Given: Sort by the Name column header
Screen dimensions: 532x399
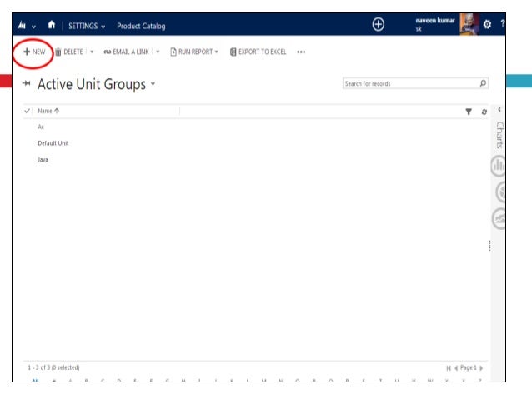Looking at the screenshot, I should click(x=48, y=111).
